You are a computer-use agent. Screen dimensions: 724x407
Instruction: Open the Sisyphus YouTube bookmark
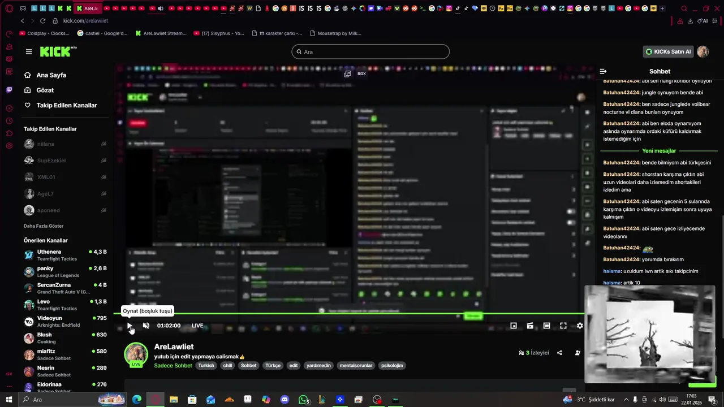click(x=218, y=33)
